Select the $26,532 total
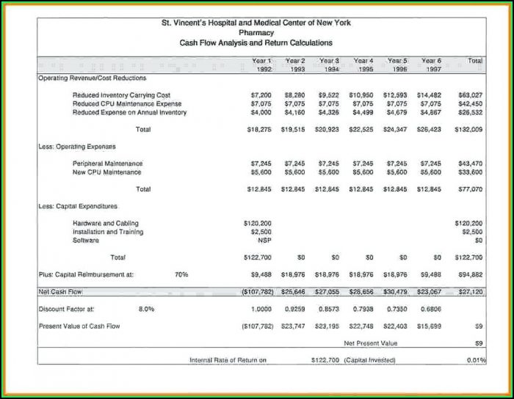This screenshot has height=399, width=514. [x=471, y=112]
